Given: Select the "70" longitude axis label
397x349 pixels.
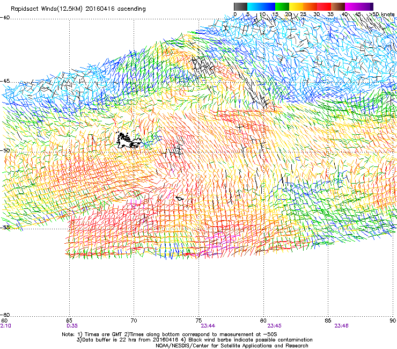Looking at the screenshot, I should click(134, 321).
